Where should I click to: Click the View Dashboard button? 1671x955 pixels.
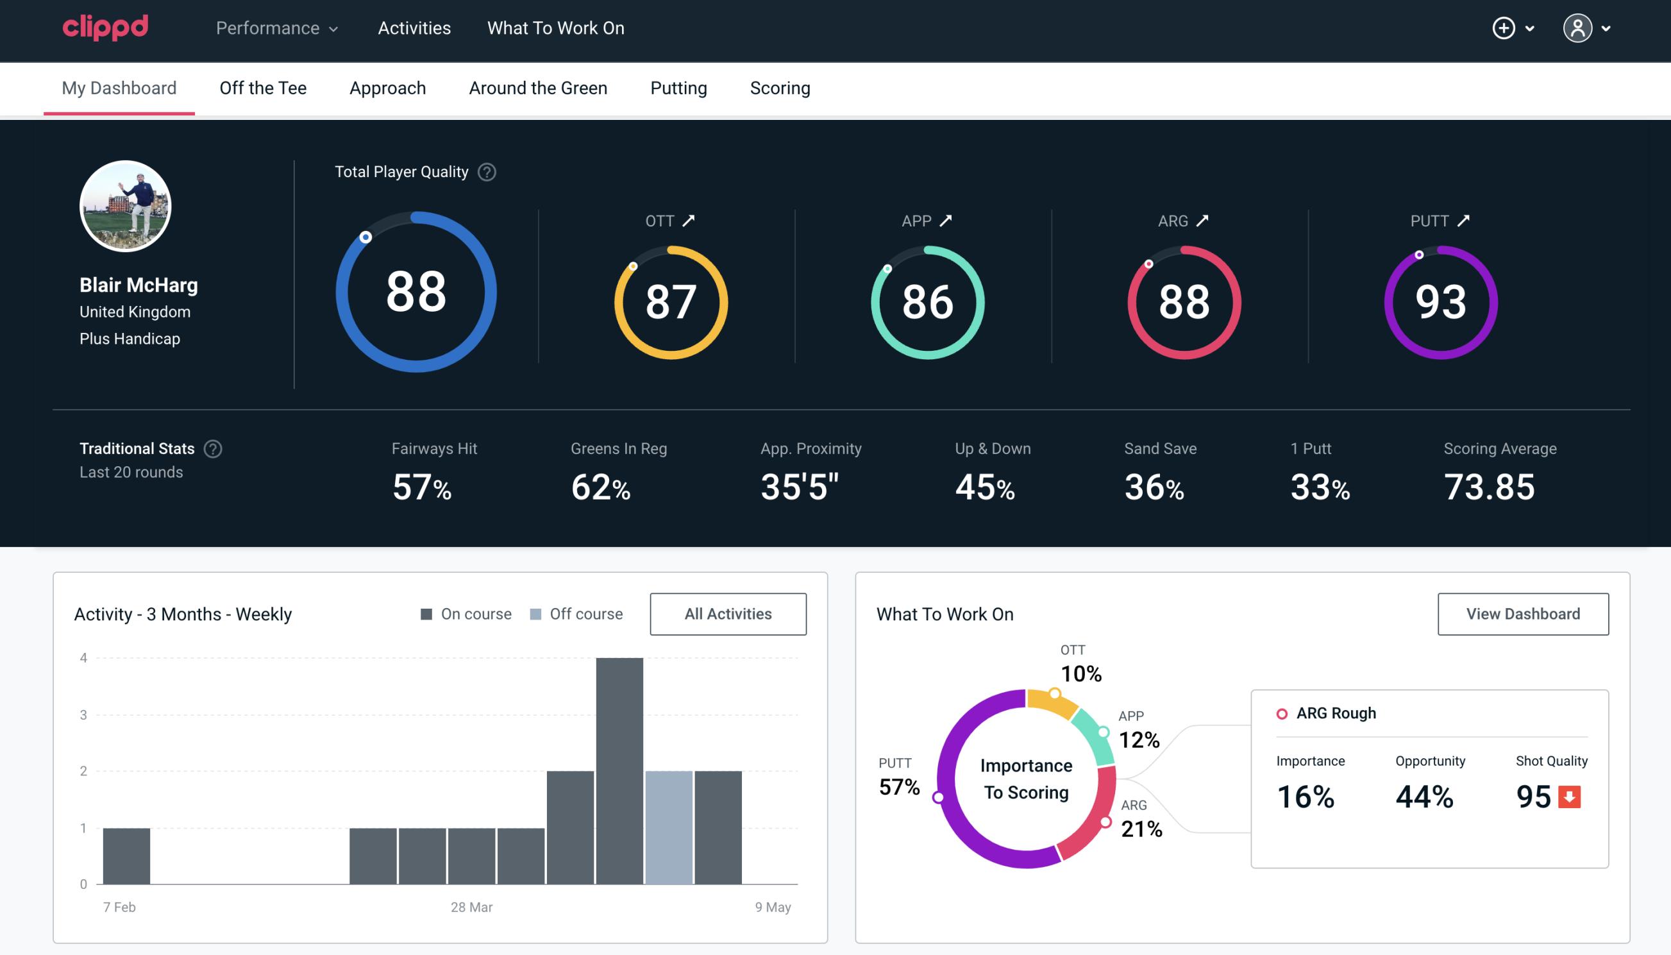(x=1523, y=613)
